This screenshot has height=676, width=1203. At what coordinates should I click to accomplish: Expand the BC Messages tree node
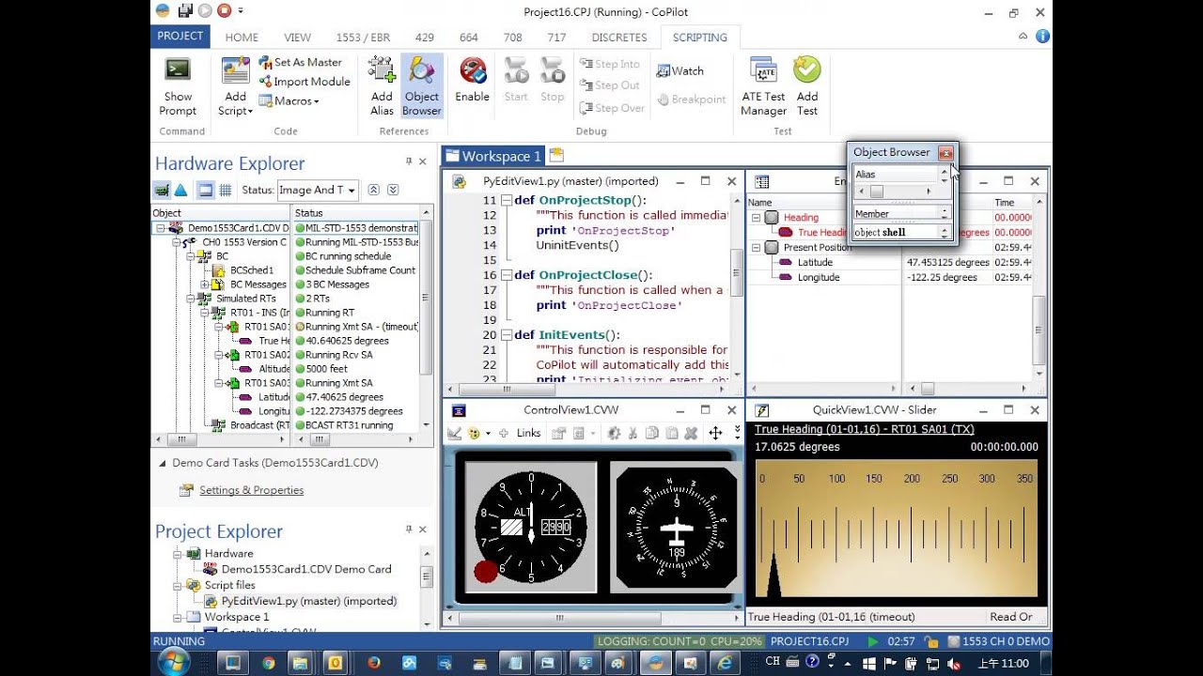(205, 284)
